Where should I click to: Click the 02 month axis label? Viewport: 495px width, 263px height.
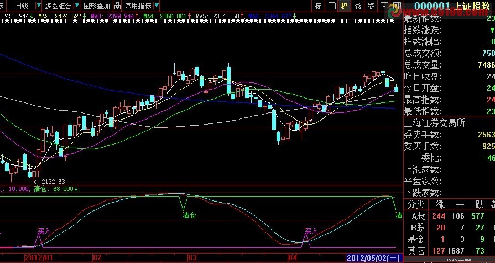coord(97,257)
